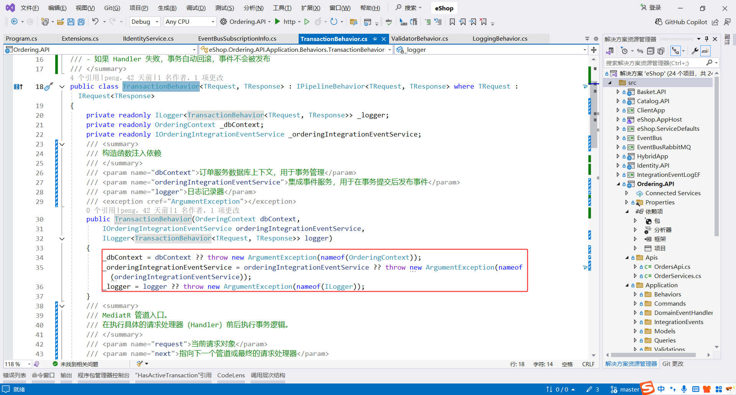Toggle a bookmark on the current line

pyautogui.click(x=452, y=22)
